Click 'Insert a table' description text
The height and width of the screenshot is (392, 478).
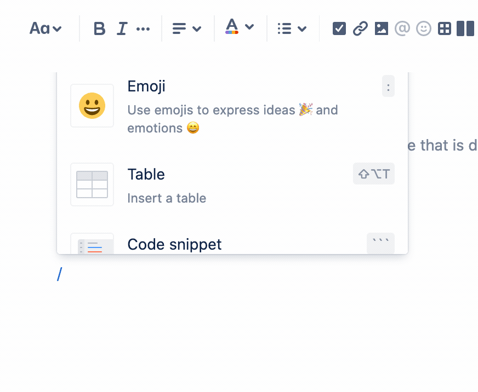click(167, 198)
